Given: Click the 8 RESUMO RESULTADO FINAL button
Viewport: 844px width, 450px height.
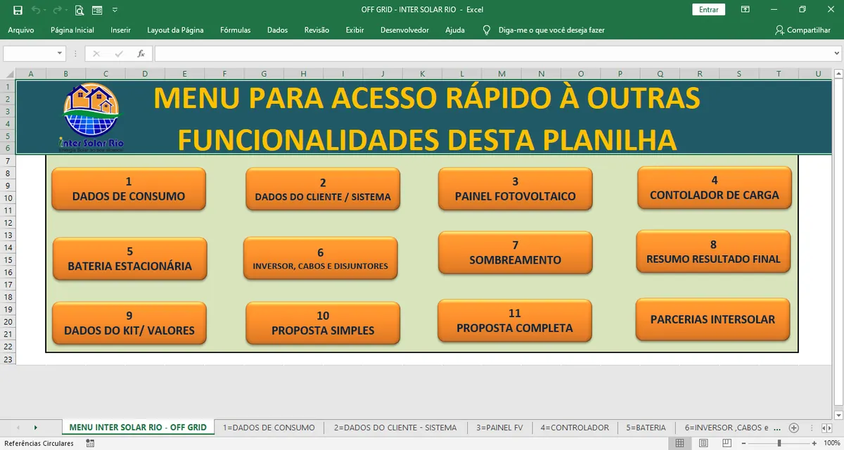Looking at the screenshot, I should (713, 252).
